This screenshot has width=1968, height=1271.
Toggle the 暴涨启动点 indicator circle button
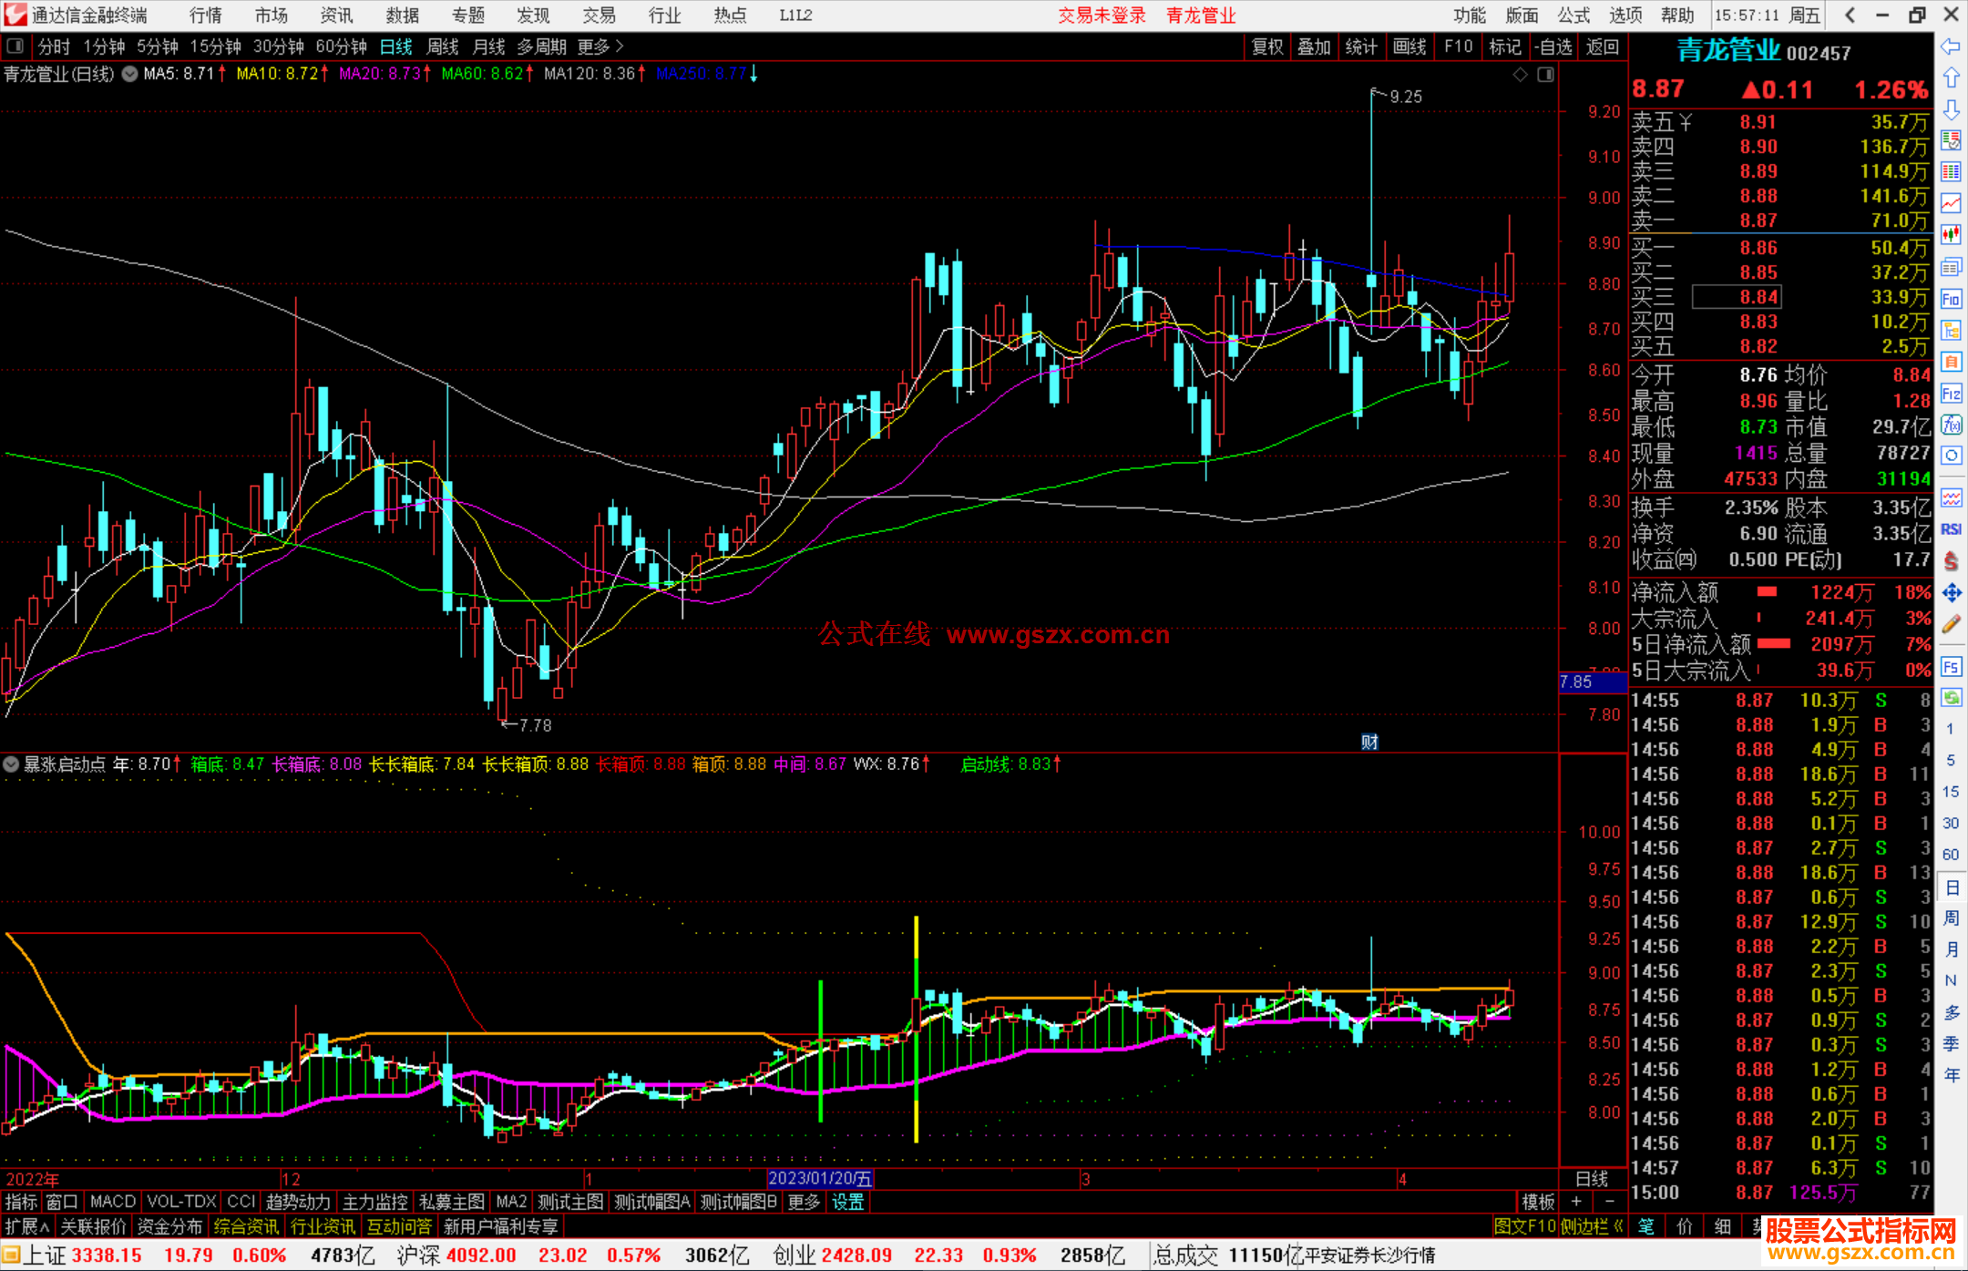[11, 764]
